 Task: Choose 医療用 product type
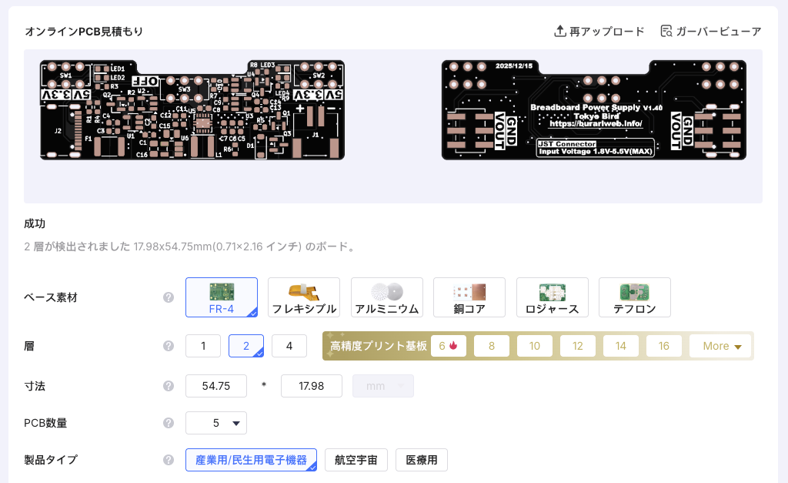click(x=422, y=460)
